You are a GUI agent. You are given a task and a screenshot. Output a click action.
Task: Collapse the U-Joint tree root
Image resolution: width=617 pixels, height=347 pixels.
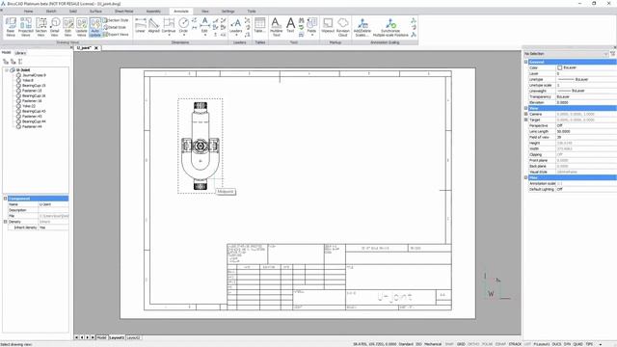point(7,70)
